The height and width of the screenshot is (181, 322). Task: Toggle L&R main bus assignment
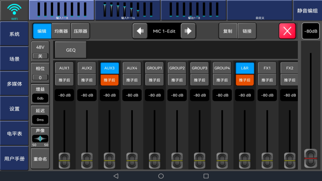[245, 68]
